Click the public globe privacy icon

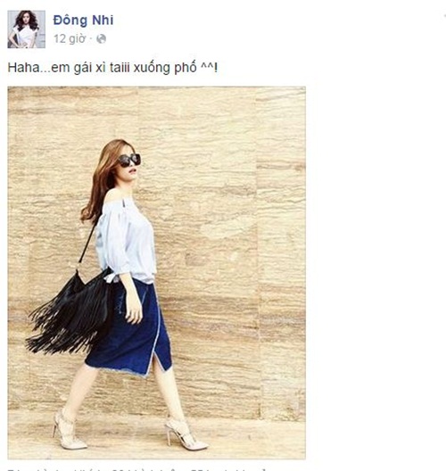coord(101,39)
